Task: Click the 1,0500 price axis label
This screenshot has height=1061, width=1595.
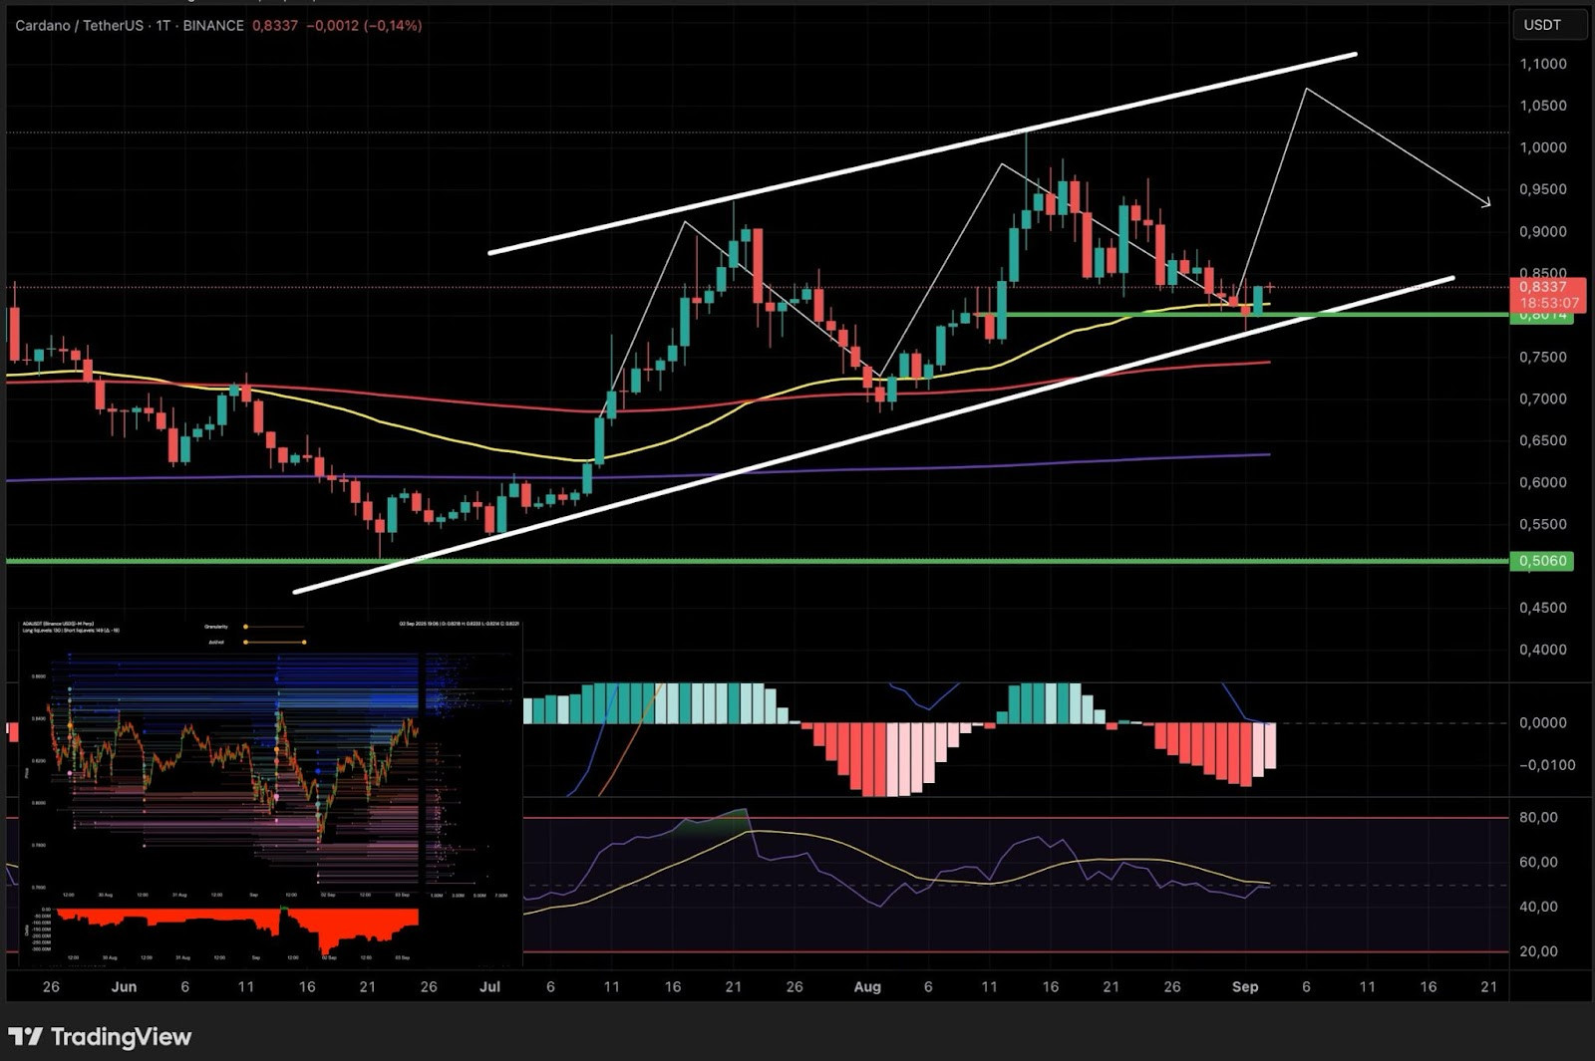Action: pyautogui.click(x=1542, y=106)
